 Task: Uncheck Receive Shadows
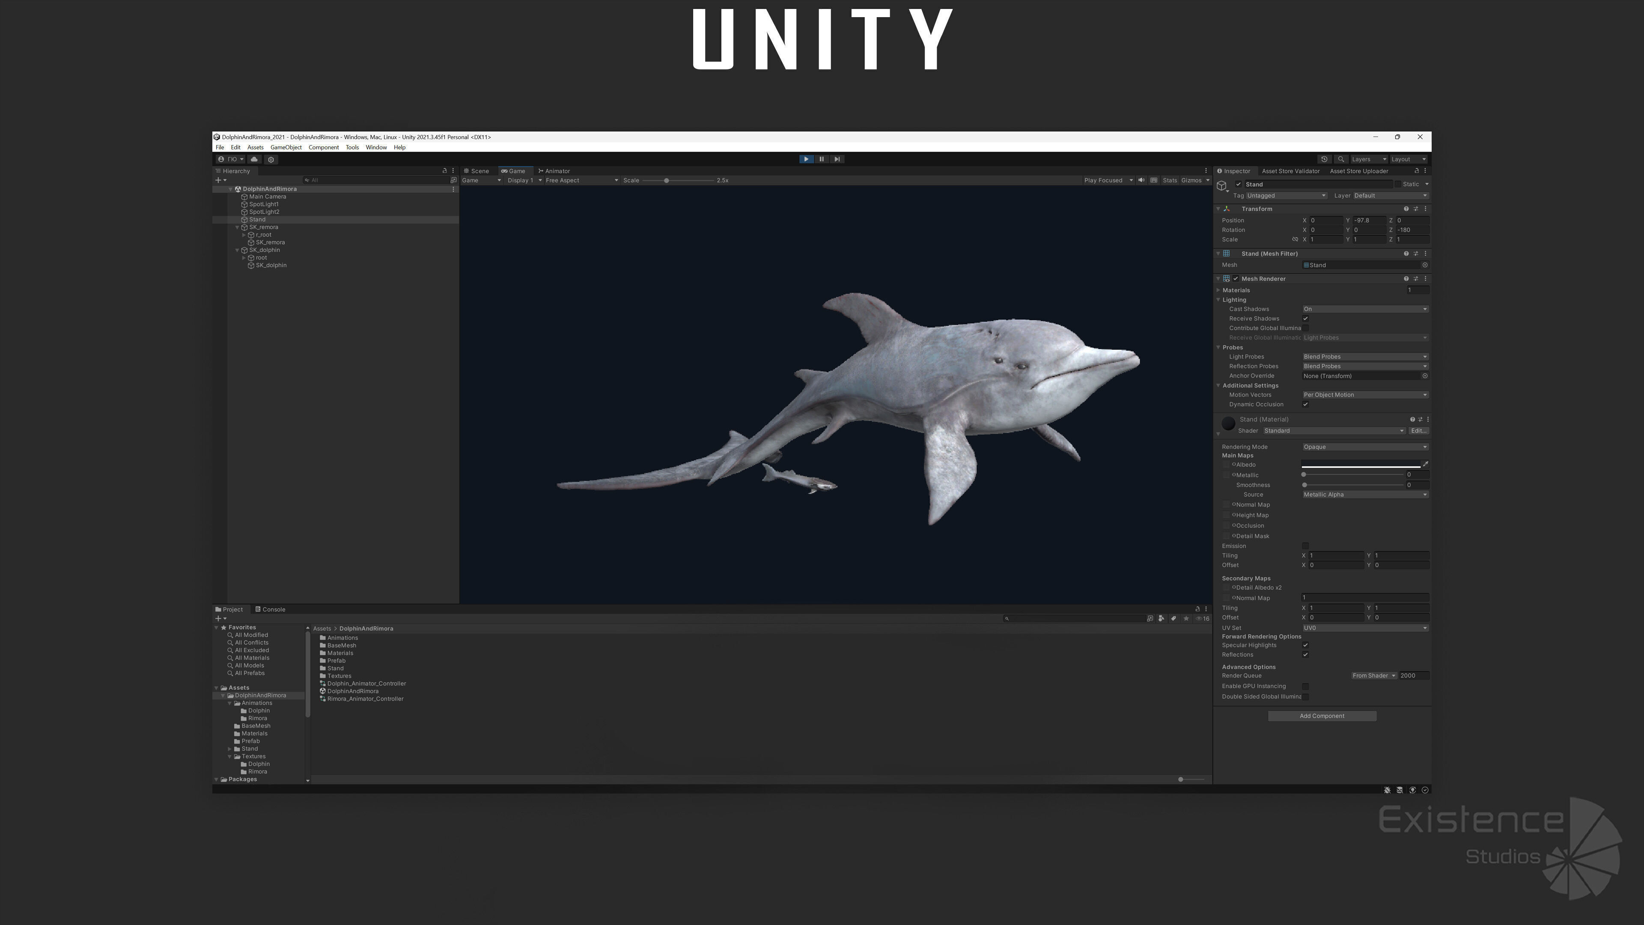(1305, 319)
